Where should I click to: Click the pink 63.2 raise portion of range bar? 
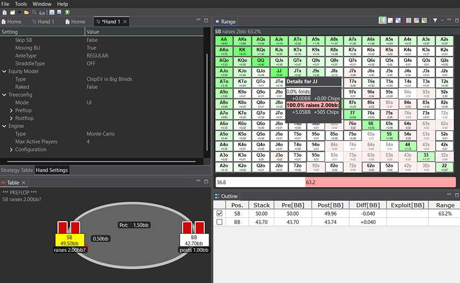click(380, 182)
